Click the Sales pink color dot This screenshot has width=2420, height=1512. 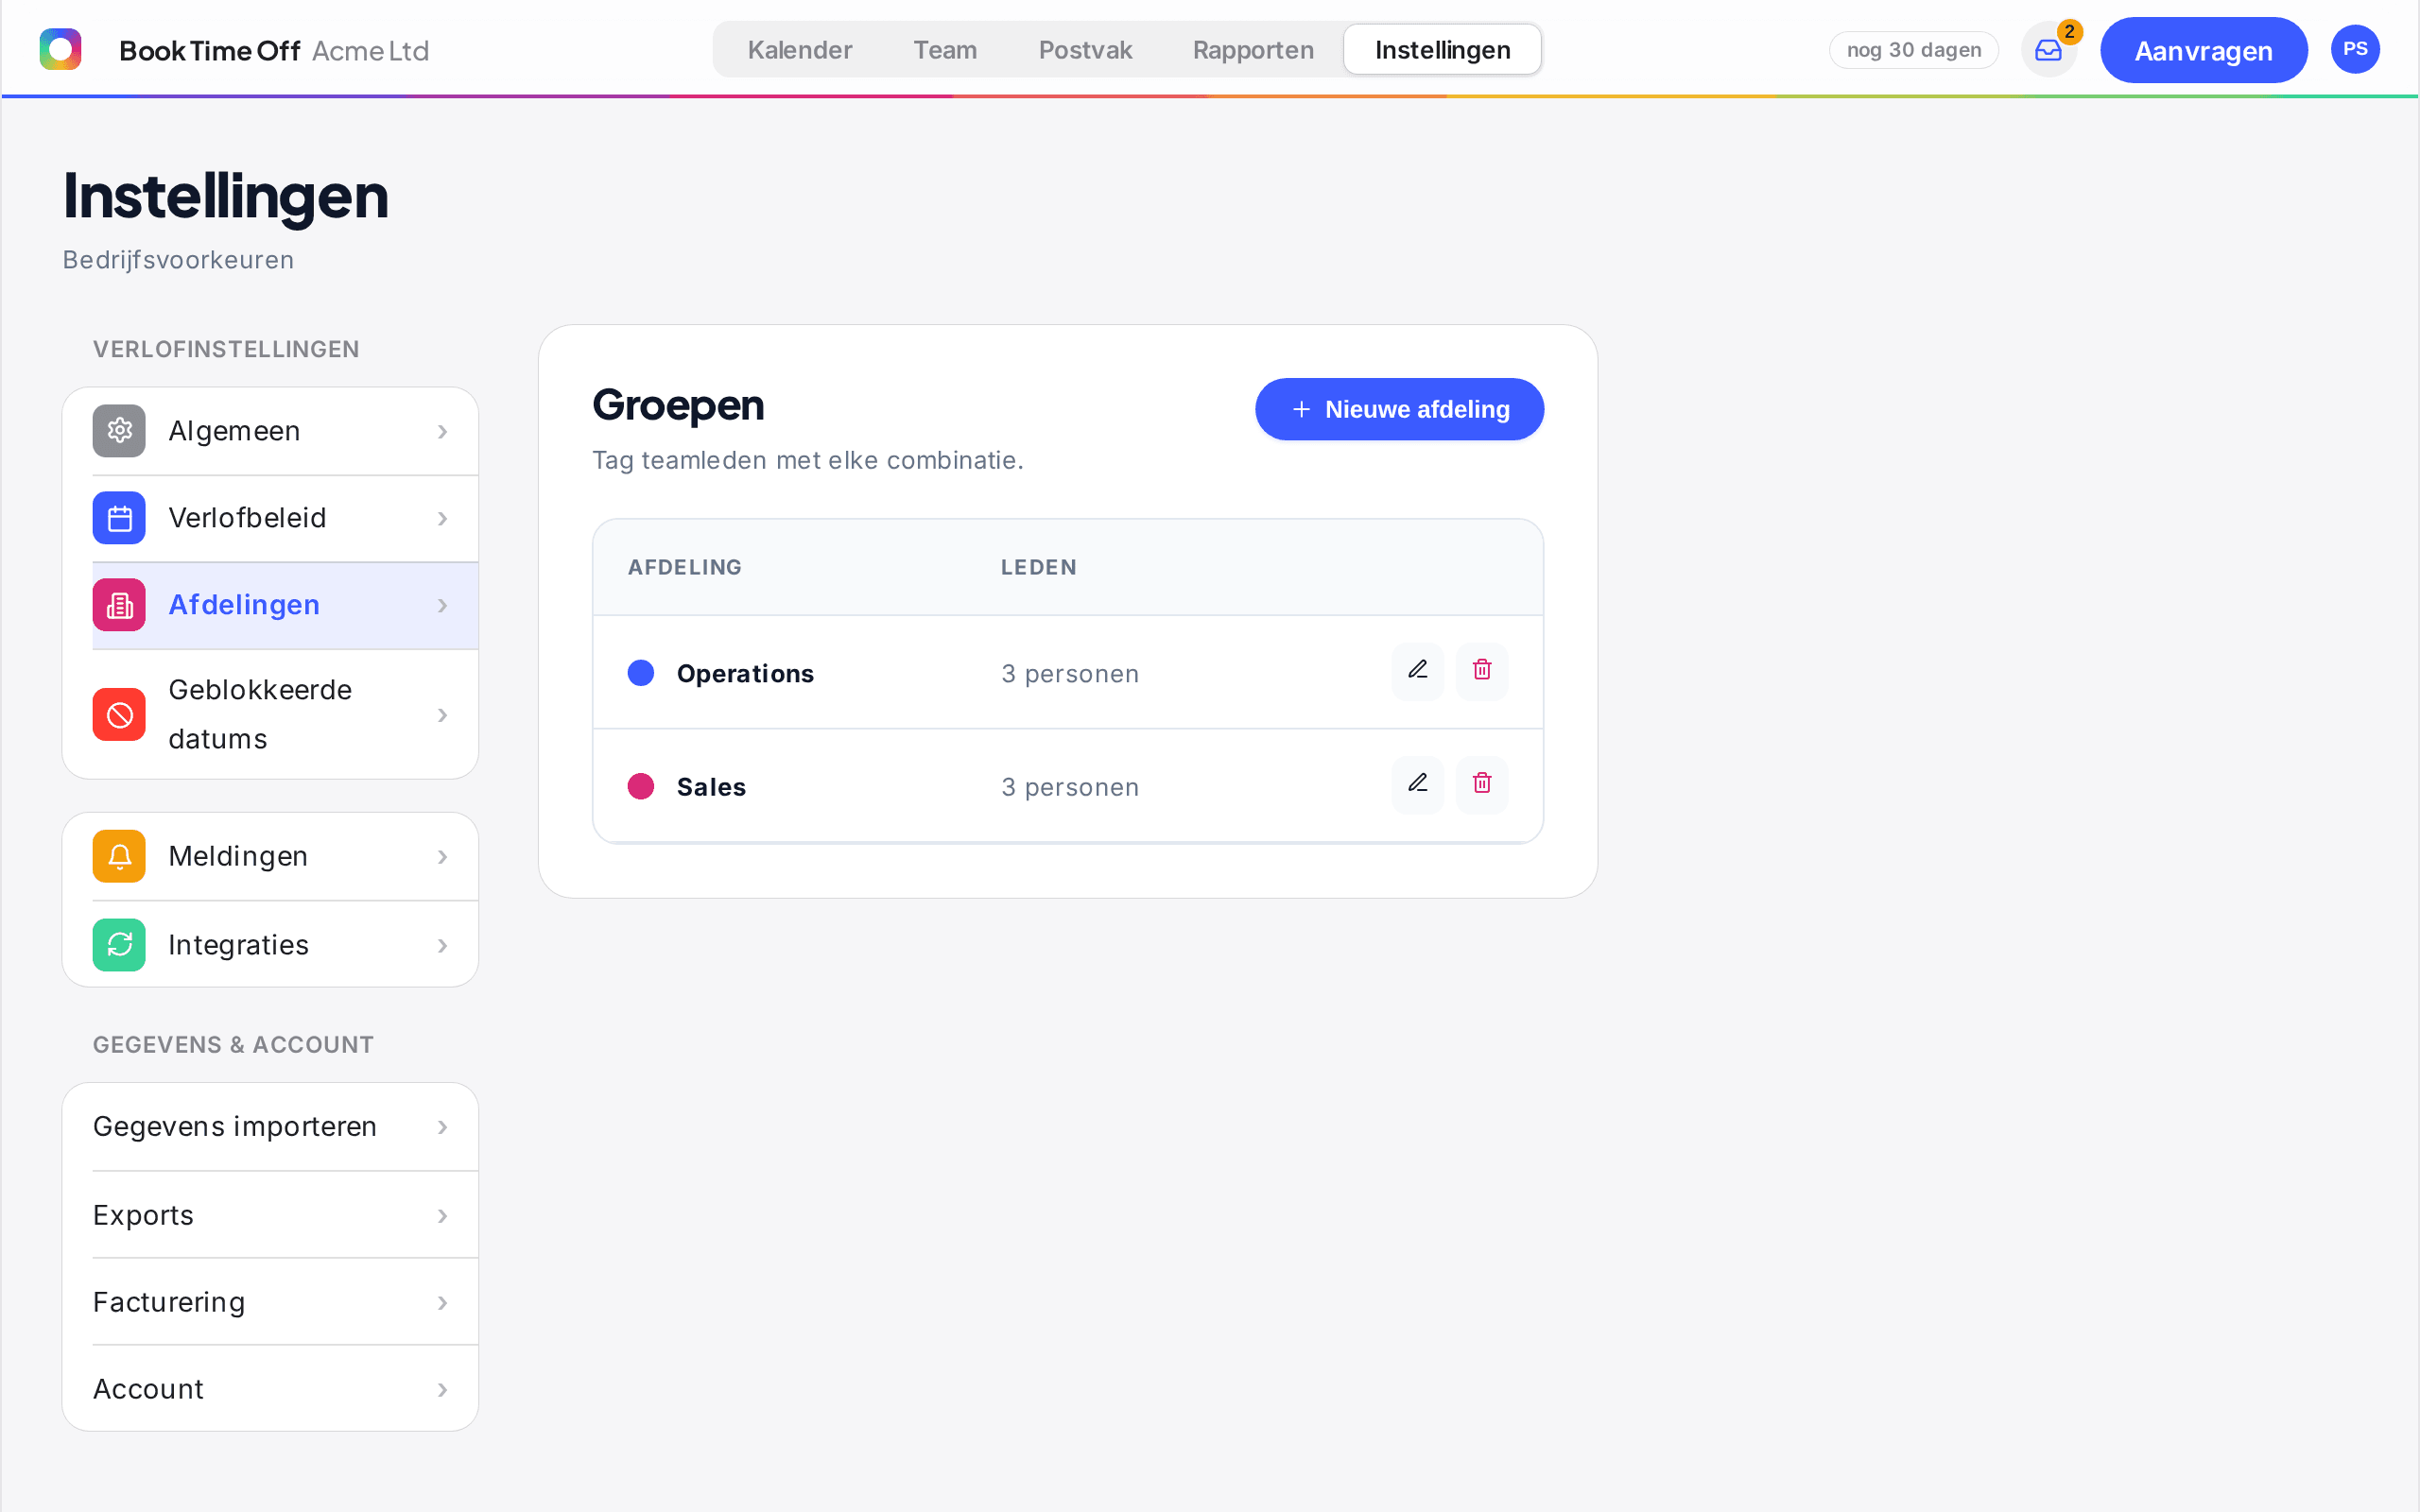coord(641,787)
